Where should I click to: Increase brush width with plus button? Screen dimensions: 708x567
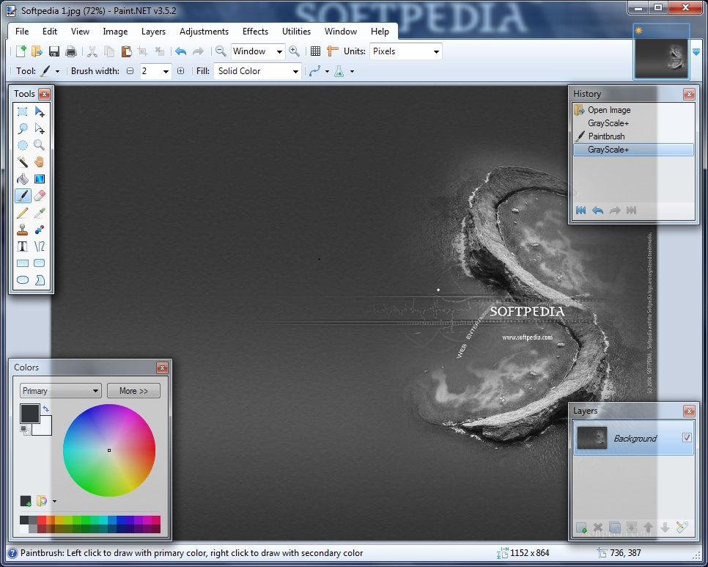pyautogui.click(x=180, y=71)
